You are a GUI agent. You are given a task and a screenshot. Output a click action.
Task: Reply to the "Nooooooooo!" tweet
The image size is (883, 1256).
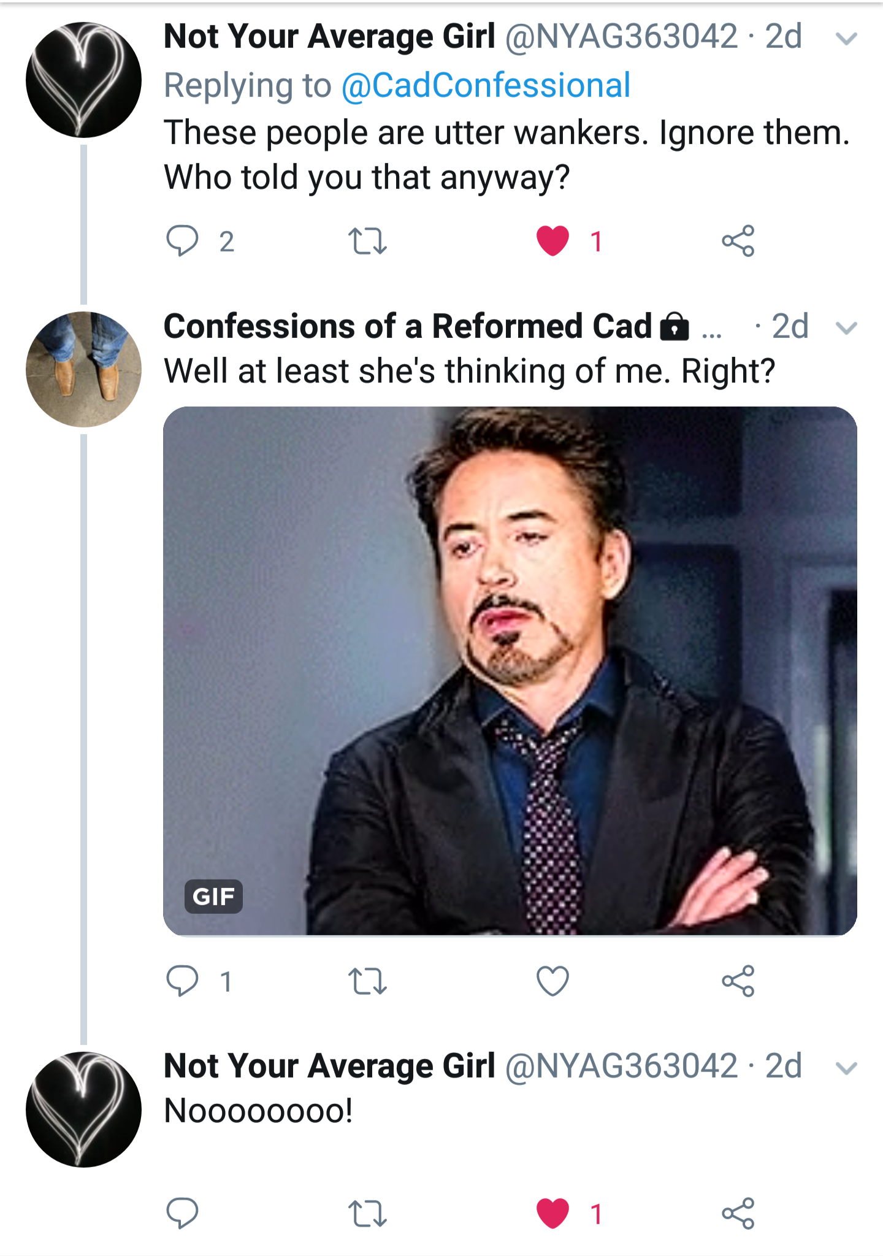[183, 1213]
